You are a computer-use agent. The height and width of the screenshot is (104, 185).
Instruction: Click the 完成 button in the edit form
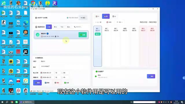click(66, 83)
